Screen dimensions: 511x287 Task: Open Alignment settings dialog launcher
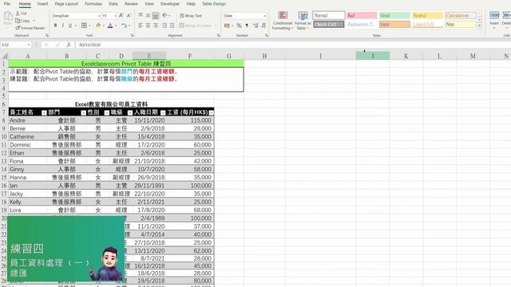pos(218,35)
